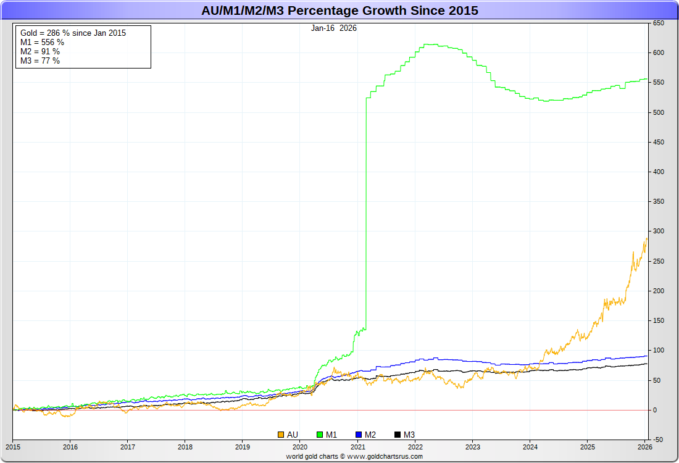Click the orange AU legend swatch
The width and height of the screenshot is (679, 463).
[281, 435]
